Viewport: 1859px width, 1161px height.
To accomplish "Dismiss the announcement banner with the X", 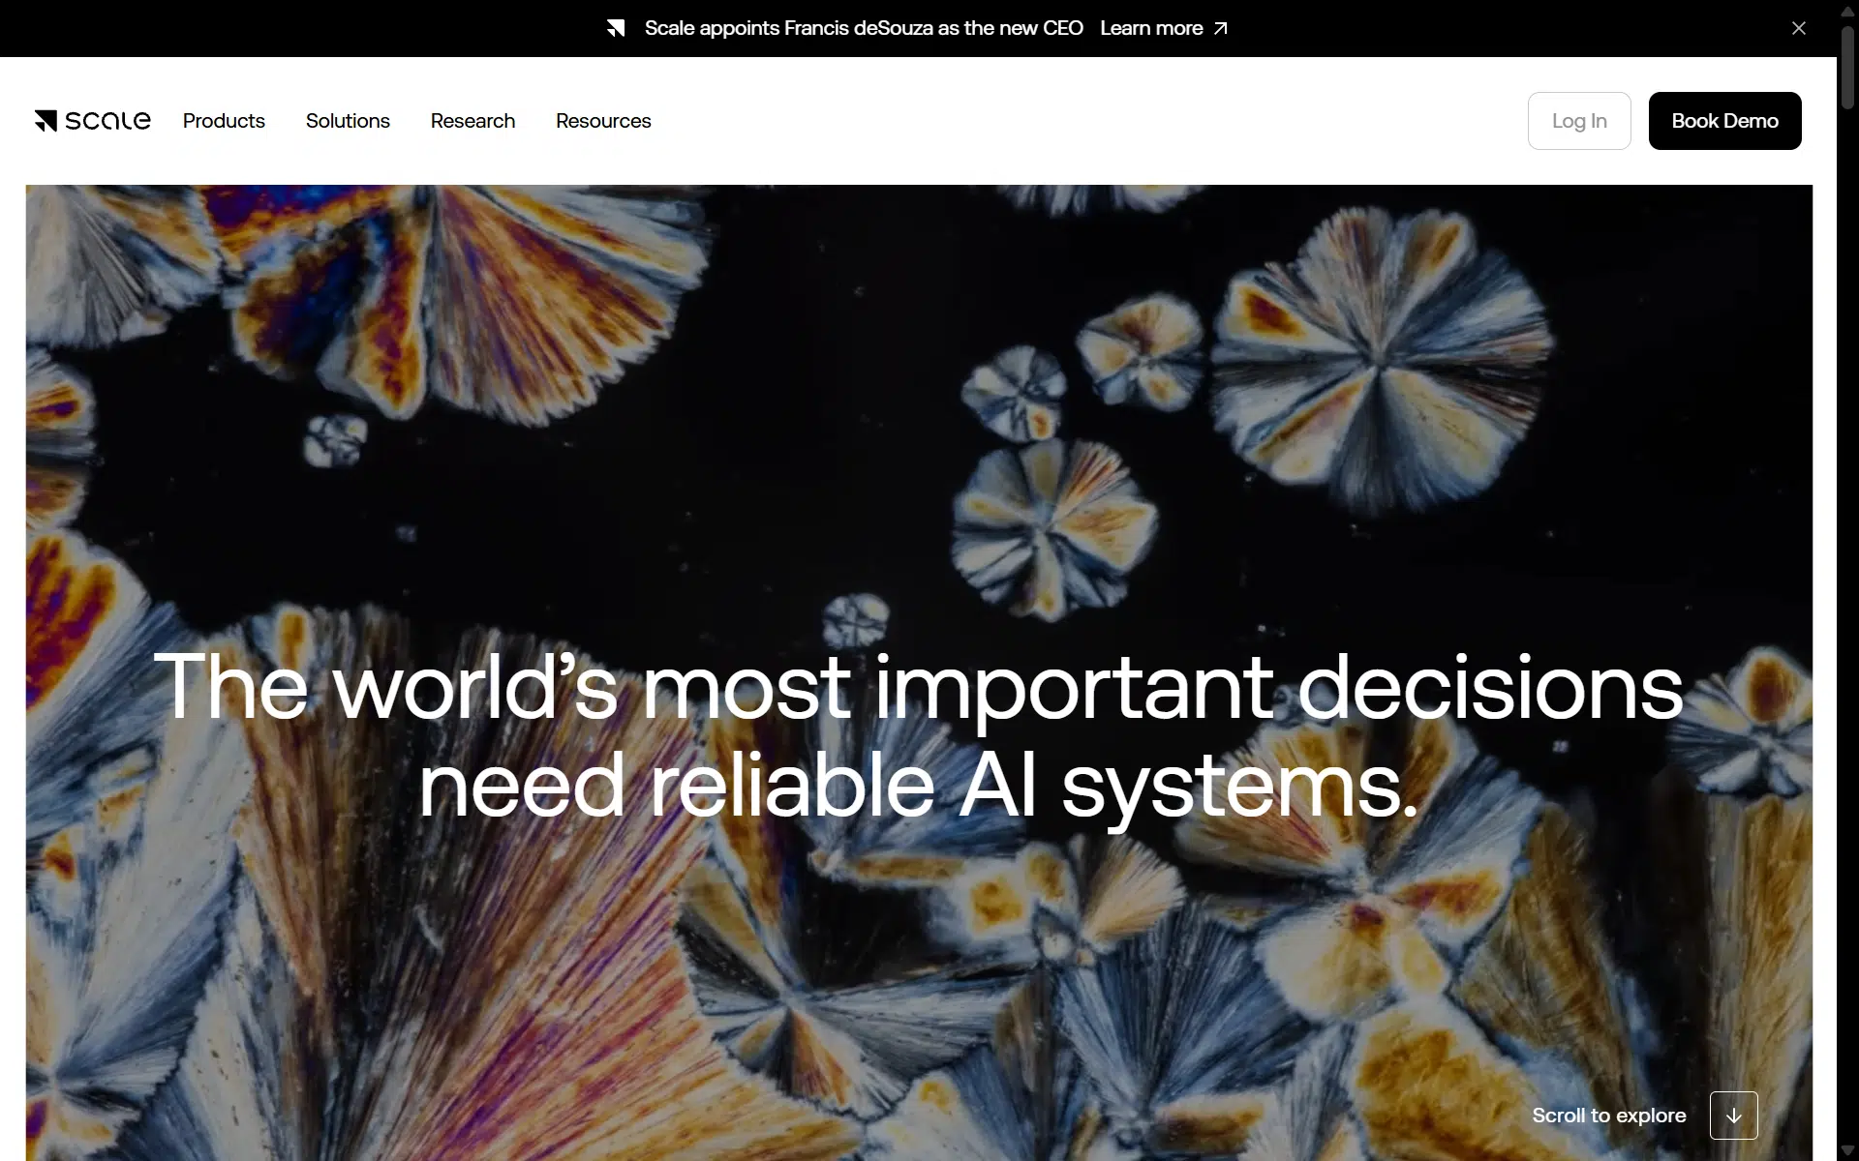I will pos(1799,28).
